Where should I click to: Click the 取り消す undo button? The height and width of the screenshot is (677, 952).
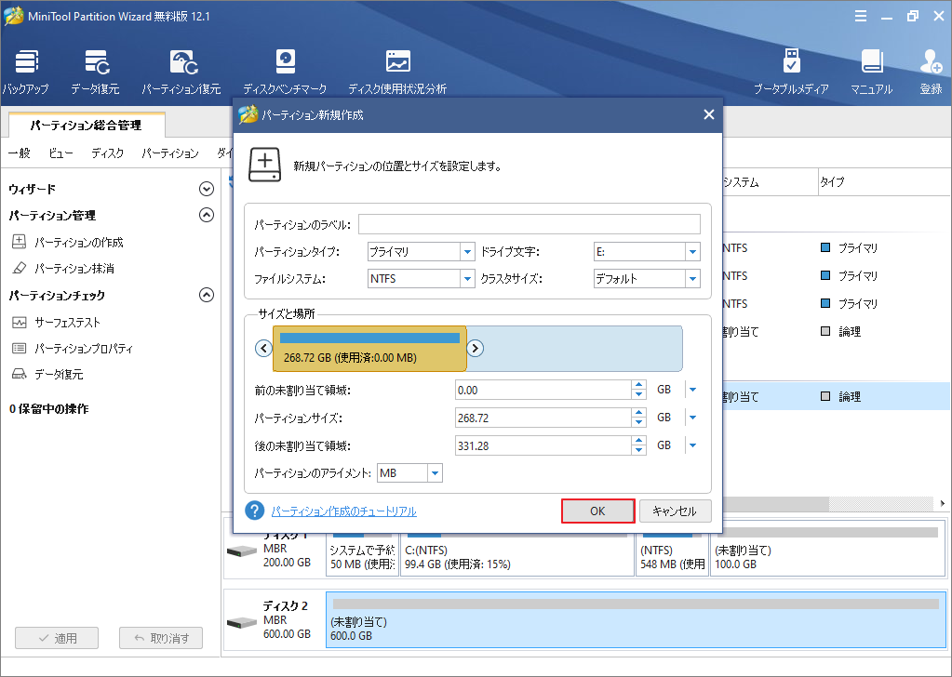(161, 638)
